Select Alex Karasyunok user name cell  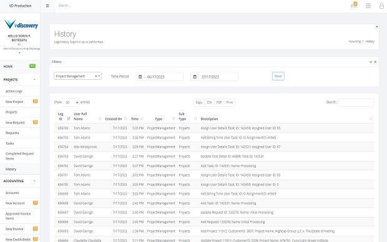pos(85,147)
